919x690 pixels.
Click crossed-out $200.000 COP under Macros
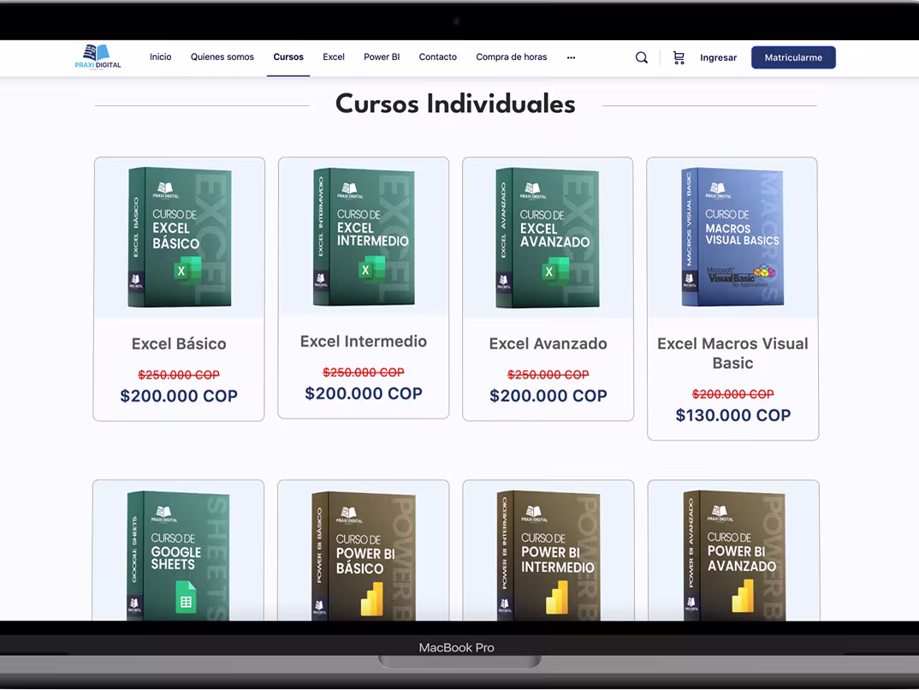732,394
